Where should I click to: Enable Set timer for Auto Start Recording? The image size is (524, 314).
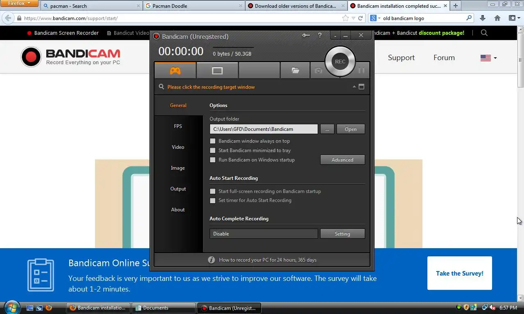click(212, 201)
